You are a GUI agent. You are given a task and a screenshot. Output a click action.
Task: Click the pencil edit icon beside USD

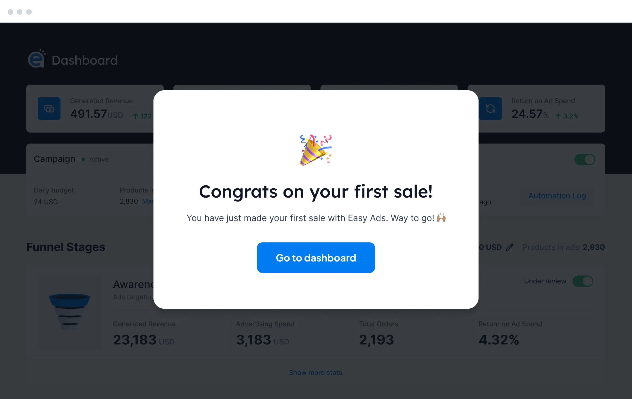pyautogui.click(x=510, y=247)
